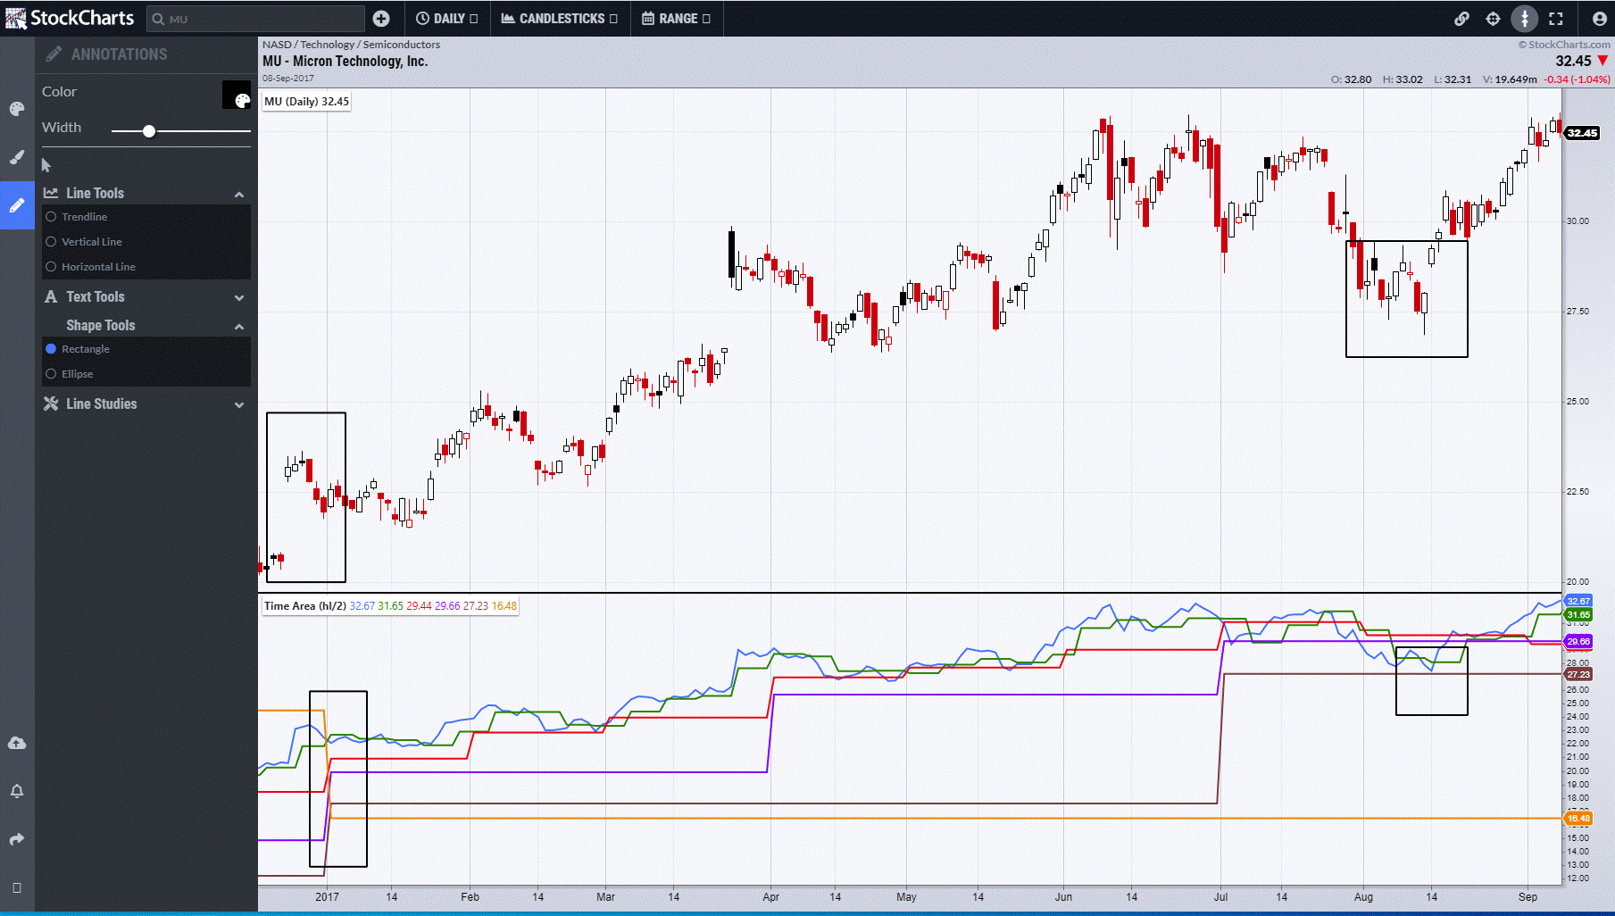Click the Text Tools letter A icon
Viewport: 1615px width, 916px height.
click(51, 296)
